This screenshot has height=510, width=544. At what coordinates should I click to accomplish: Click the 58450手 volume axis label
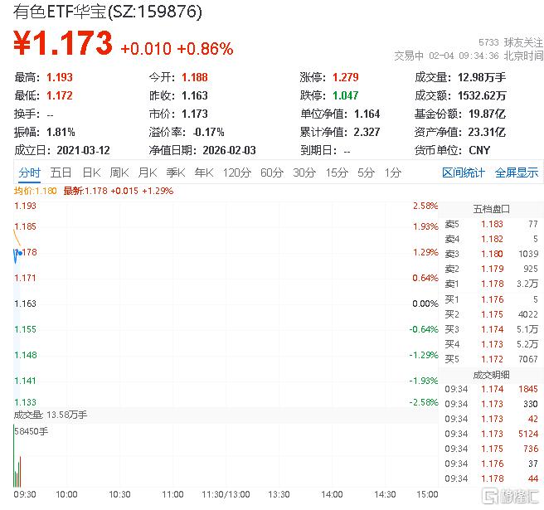(x=32, y=431)
